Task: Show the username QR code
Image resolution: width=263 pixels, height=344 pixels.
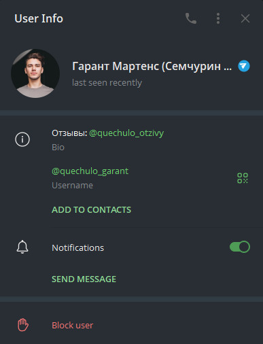Action: (x=243, y=178)
